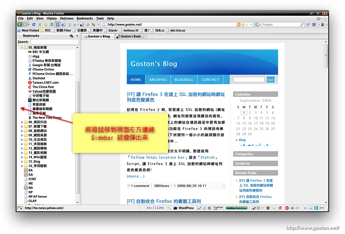Open the iThome Online bookmark
345x234 pixels.
click(x=41, y=69)
